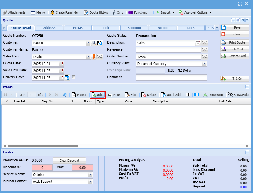Click the Discount % input field
Image resolution: width=253 pixels, height=193 pixels.
click(x=42, y=167)
